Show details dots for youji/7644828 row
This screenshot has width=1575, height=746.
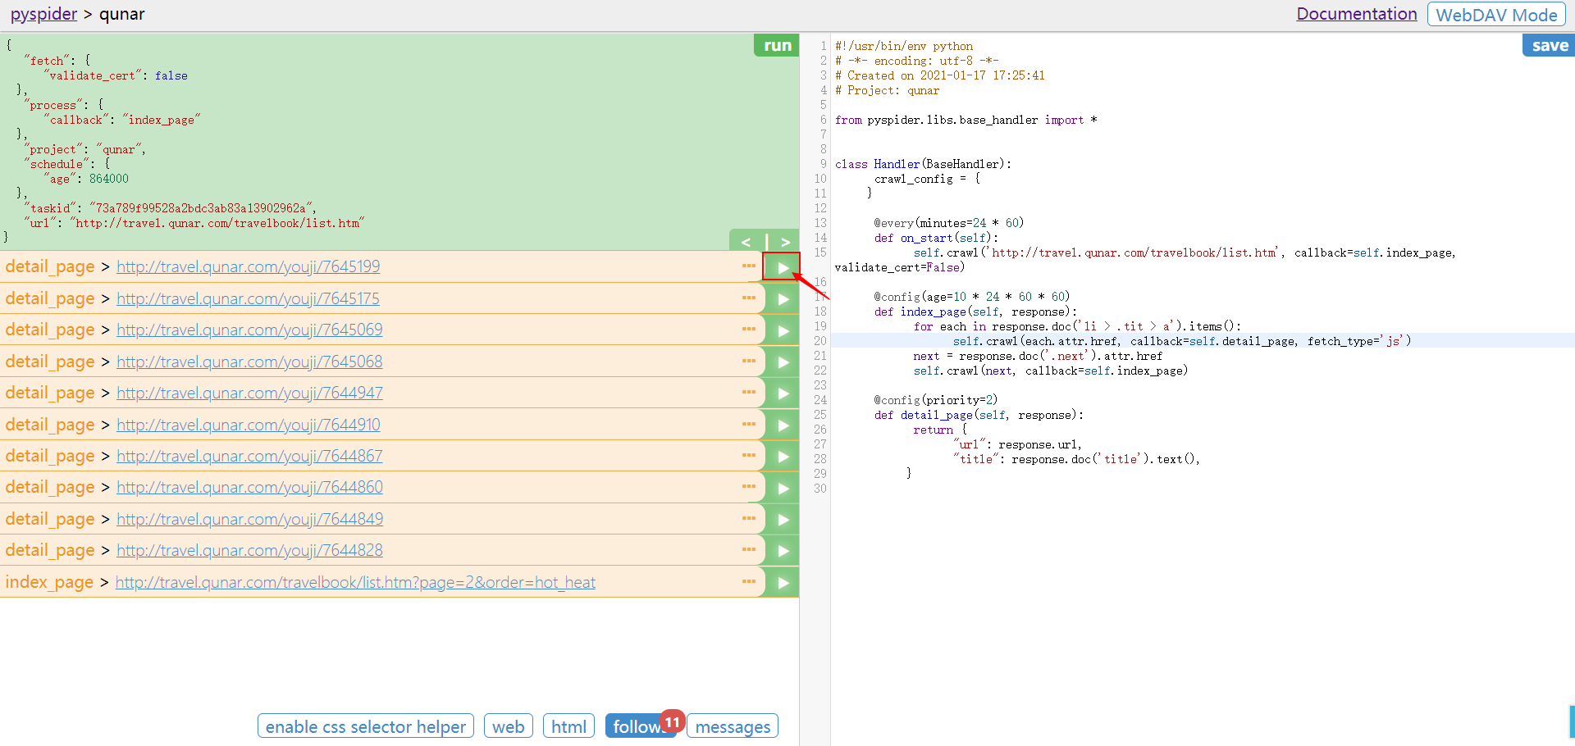point(749,549)
